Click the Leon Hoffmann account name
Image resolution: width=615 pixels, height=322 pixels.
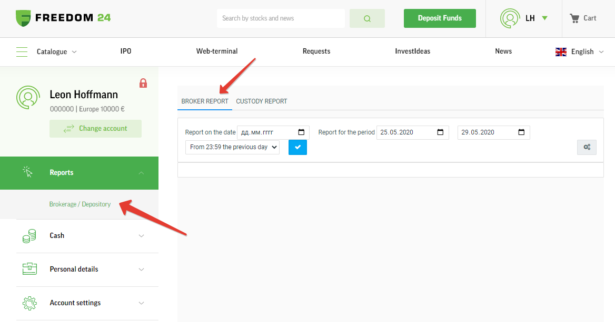[84, 95]
